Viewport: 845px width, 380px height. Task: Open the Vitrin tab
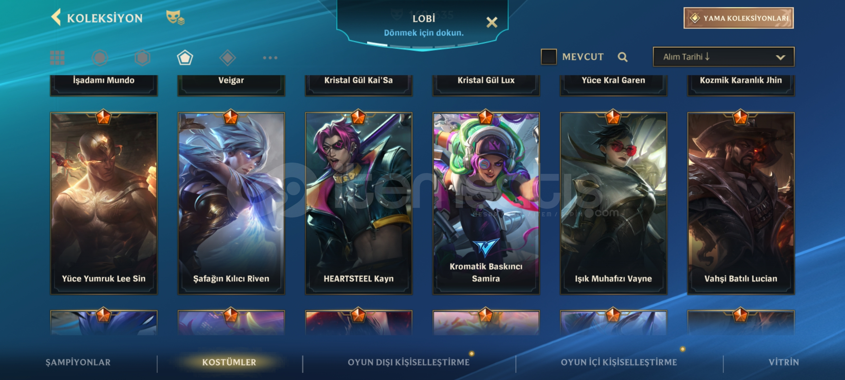click(784, 362)
